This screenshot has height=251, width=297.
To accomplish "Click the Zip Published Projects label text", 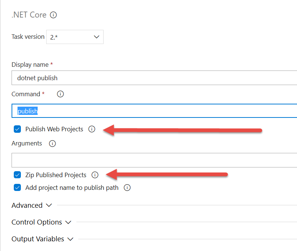I will click(56, 175).
